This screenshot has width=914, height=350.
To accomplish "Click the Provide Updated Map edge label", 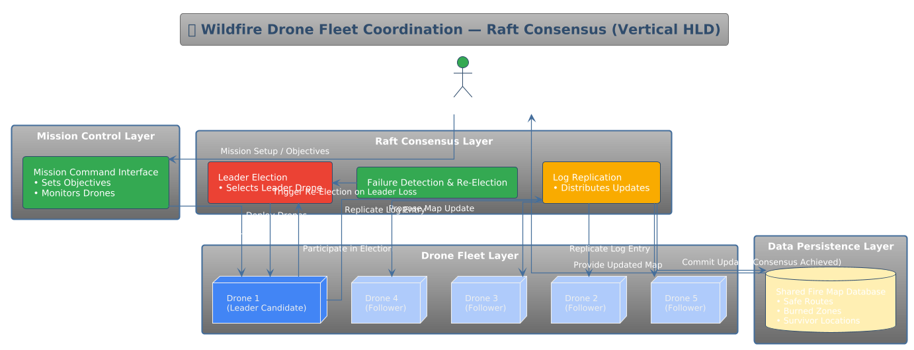I will tap(618, 265).
